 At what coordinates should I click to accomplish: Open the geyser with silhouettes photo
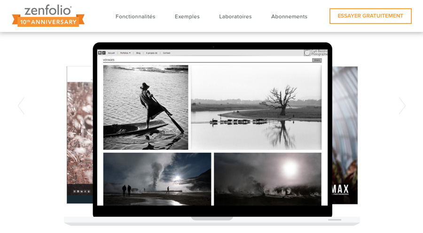[157, 179]
